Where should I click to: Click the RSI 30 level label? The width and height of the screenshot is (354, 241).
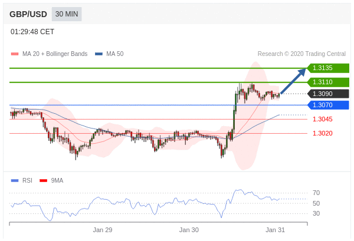[316, 213]
